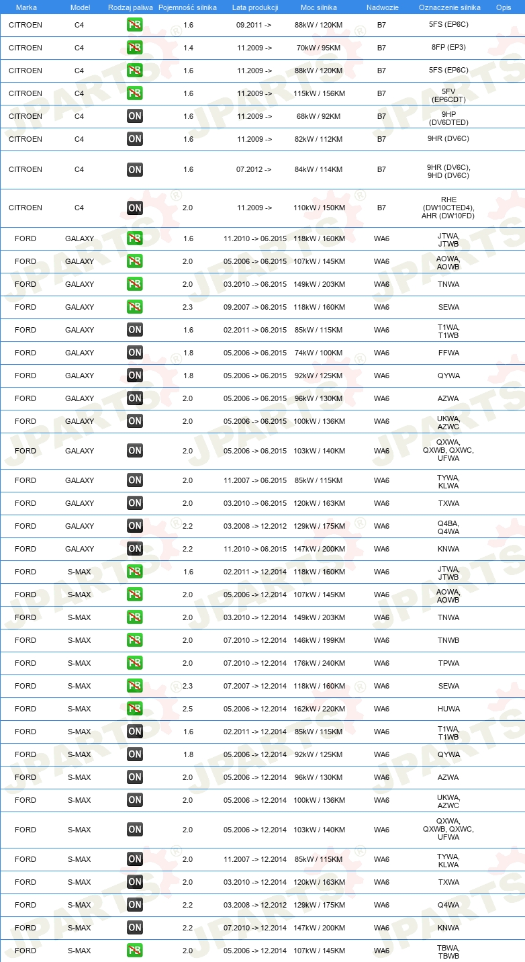Select 9HR (DV6C), 9HD (DV6C) engine cell
525x962 pixels.
tap(448, 171)
